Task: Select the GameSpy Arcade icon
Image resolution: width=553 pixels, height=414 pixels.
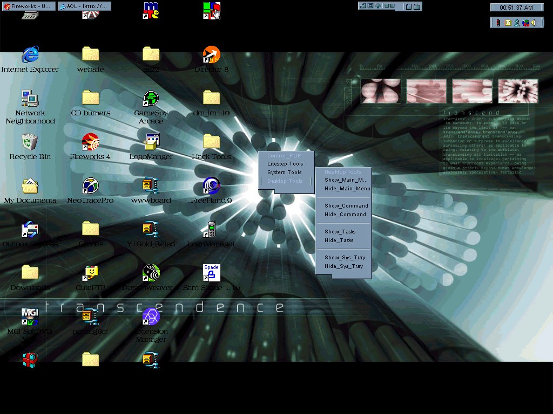Action: point(151,99)
